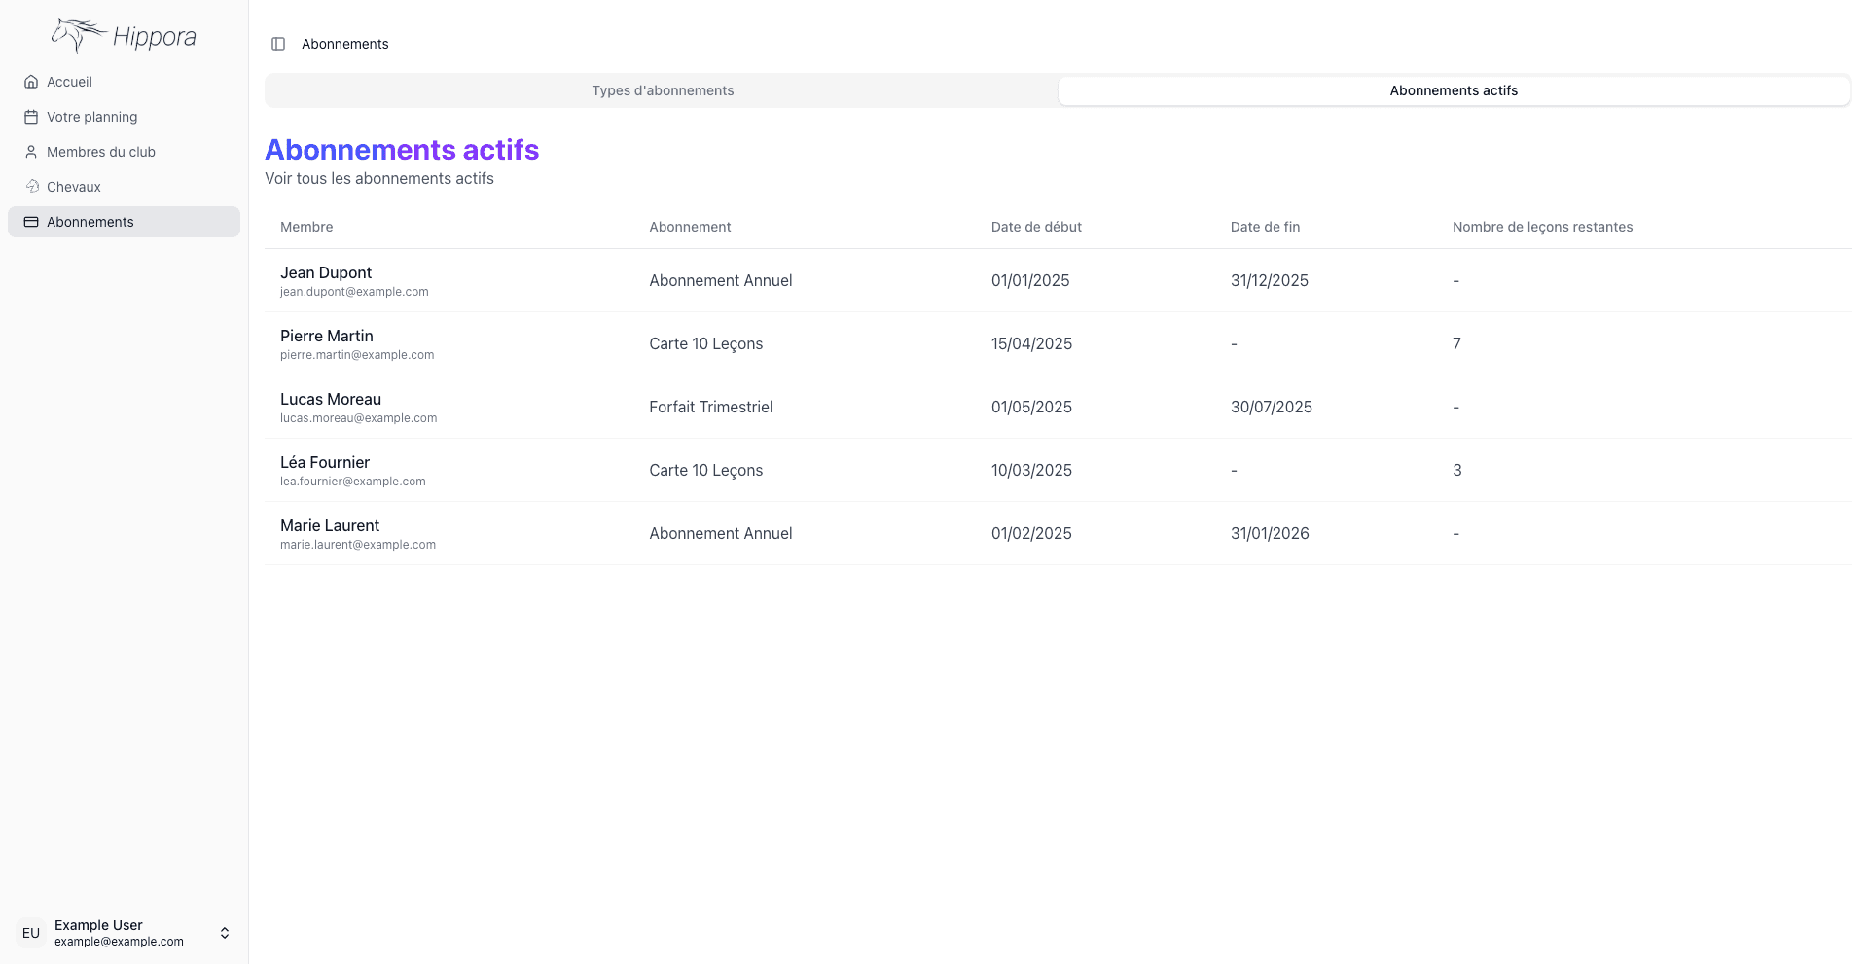Toggle the sidebar panel icon
This screenshot has width=1868, height=964.
pos(278,44)
